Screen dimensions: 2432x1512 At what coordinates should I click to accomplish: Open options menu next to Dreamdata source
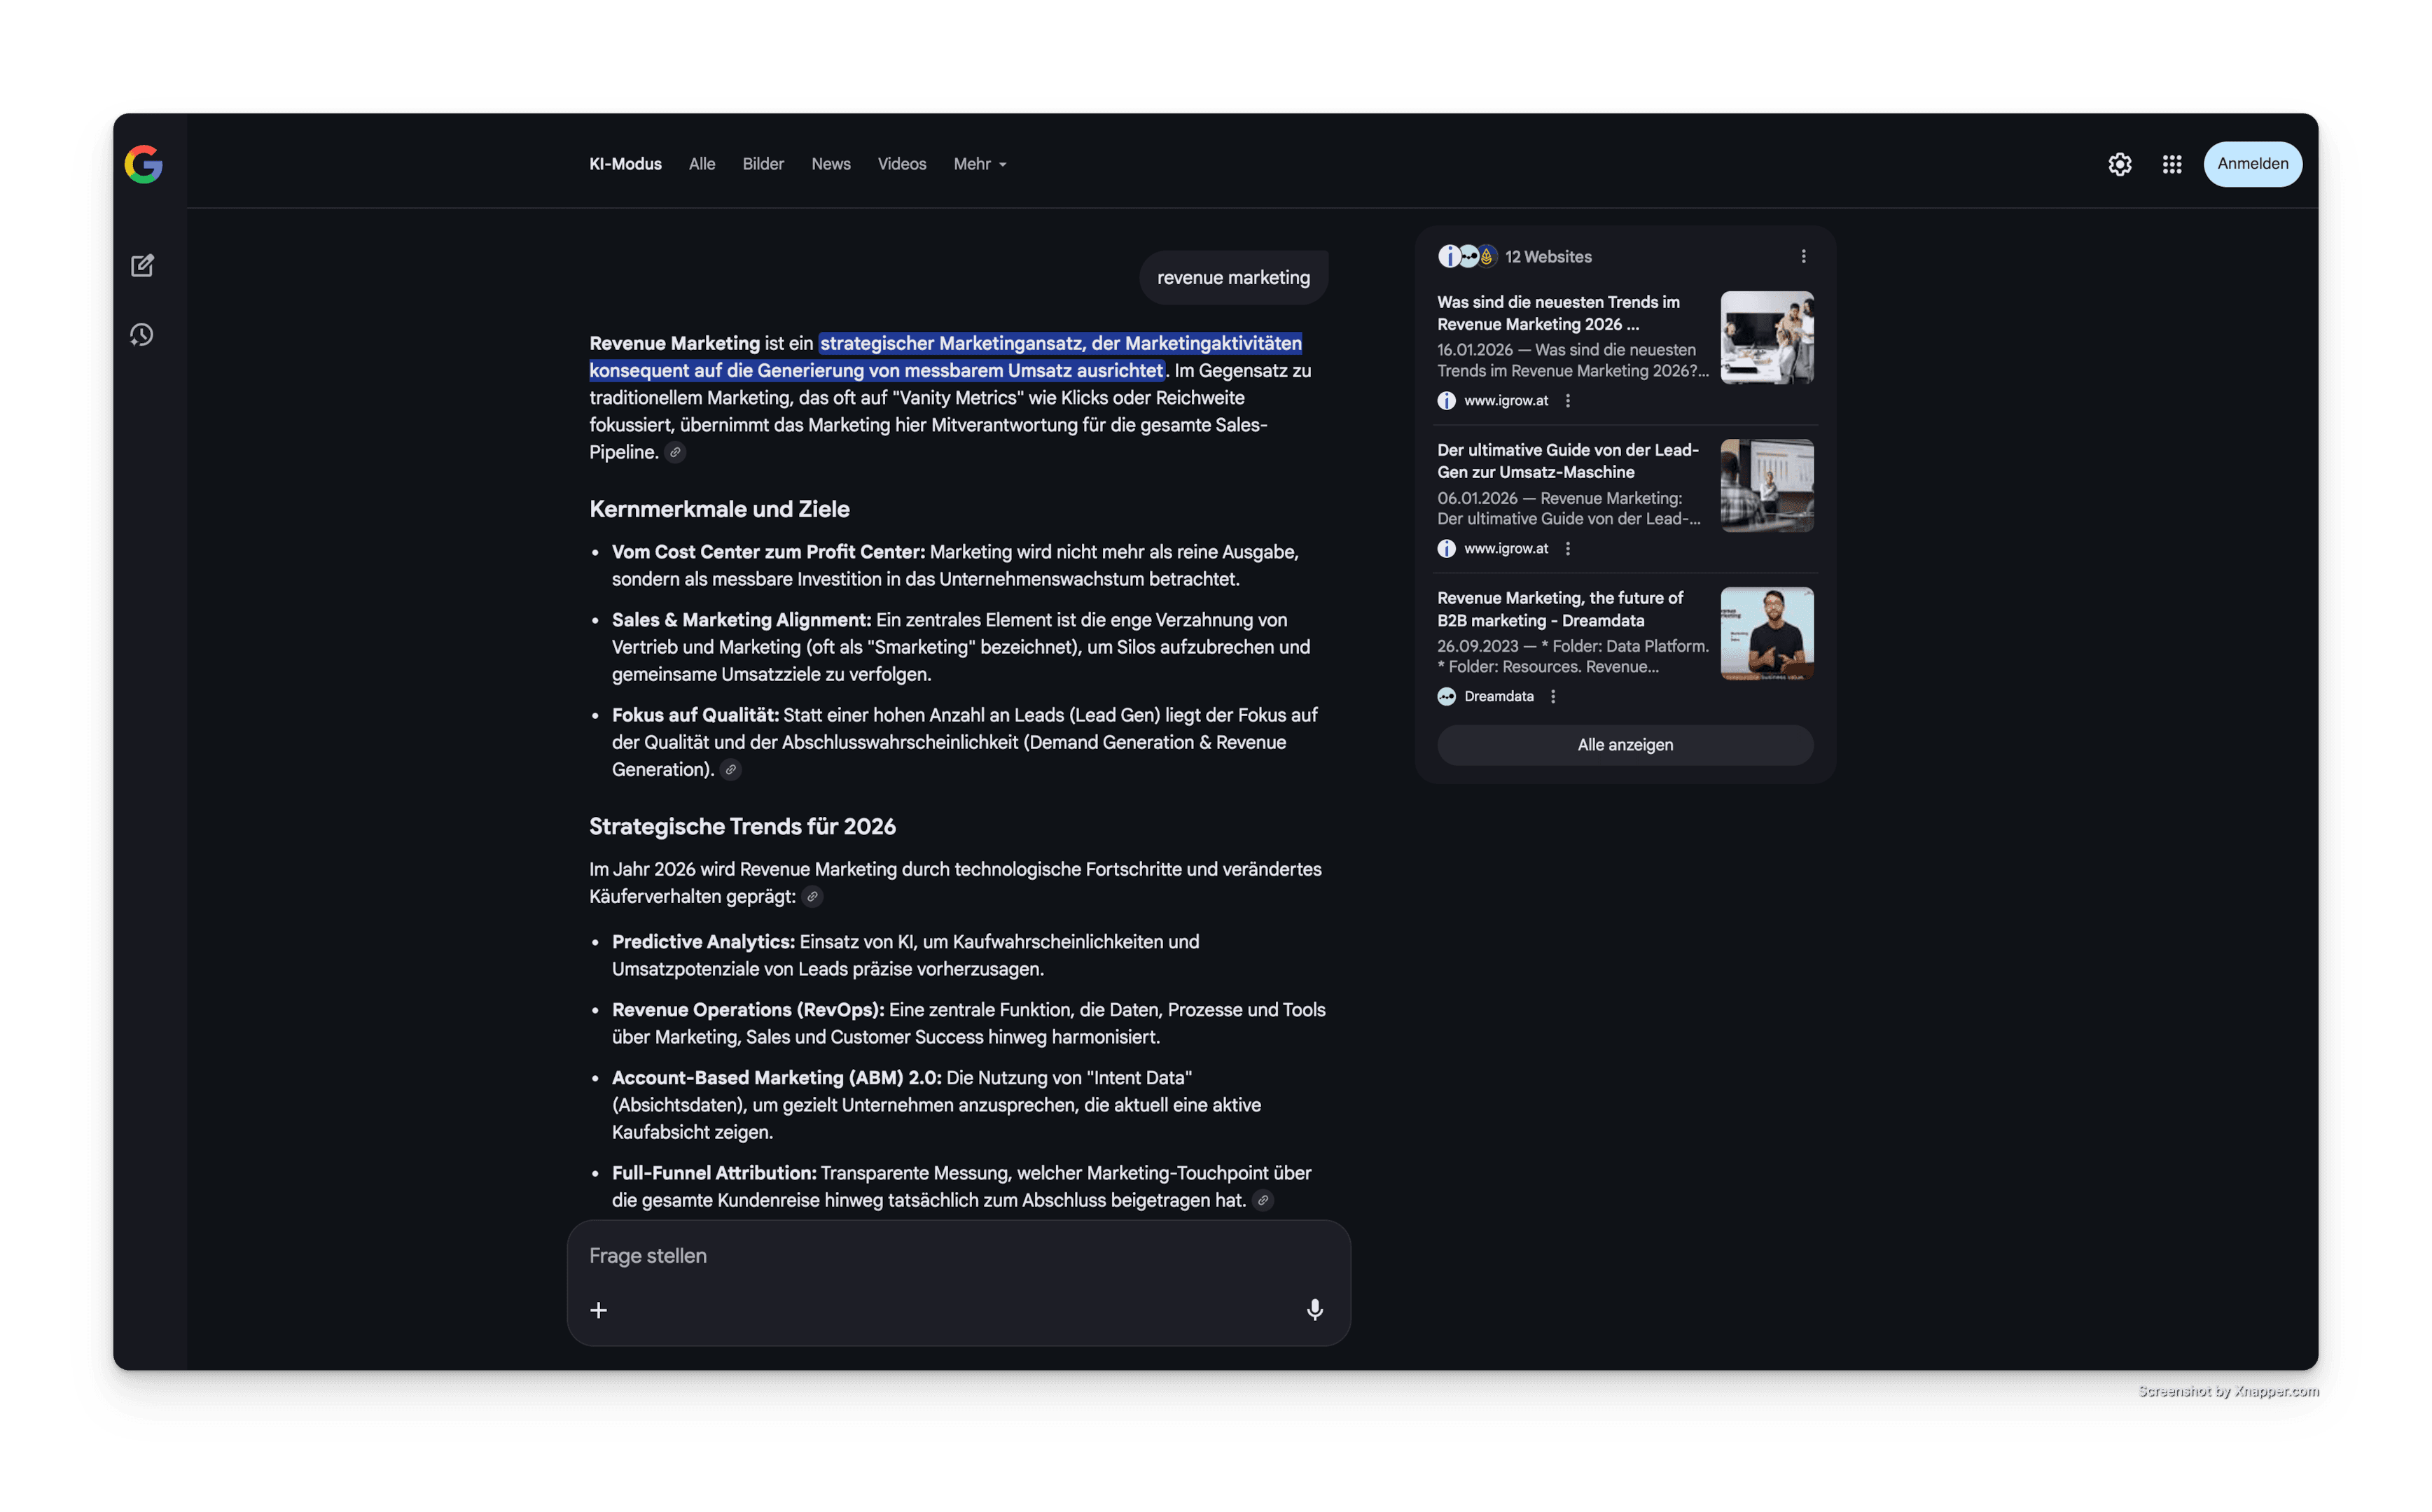click(1552, 697)
